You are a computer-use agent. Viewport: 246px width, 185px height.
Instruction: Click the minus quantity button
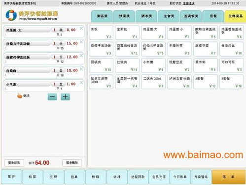tap(52, 97)
